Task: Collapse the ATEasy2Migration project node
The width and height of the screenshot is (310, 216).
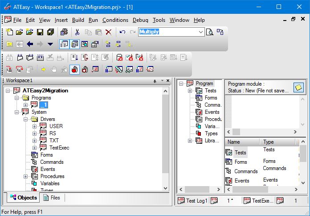Action: click(8, 91)
